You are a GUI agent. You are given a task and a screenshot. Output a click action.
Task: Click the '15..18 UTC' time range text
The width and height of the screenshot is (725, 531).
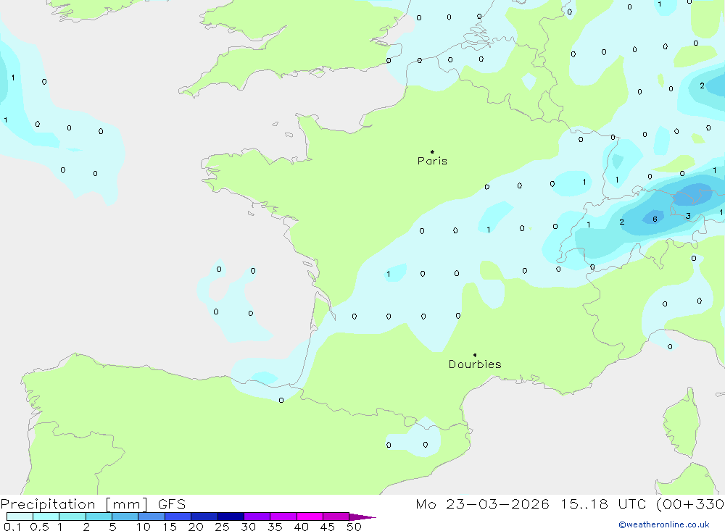(x=603, y=504)
